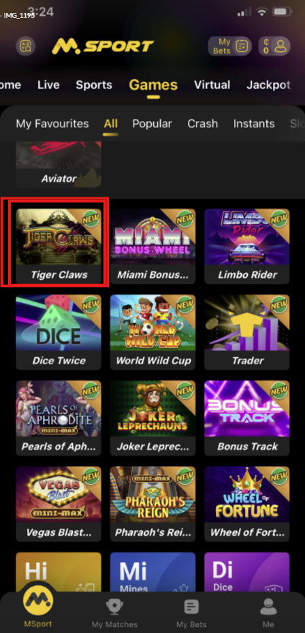The height and width of the screenshot is (633, 305).
Task: Tap the M.Sport logo
Action: click(103, 46)
